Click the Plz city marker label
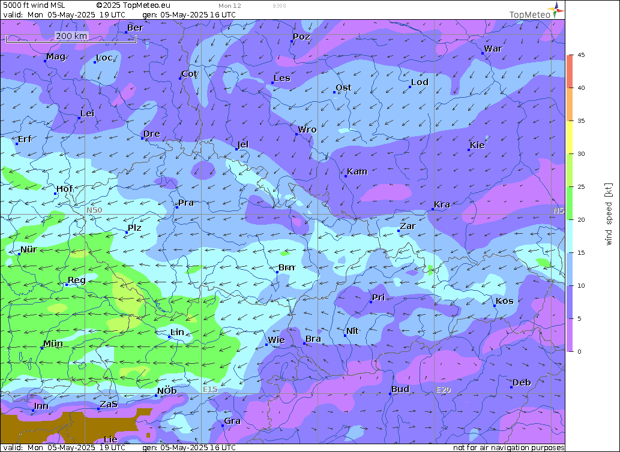Viewport: 620px width, 452px height. pos(134,228)
